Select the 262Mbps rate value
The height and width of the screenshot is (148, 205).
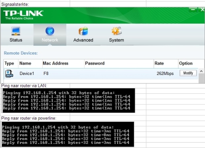(165, 74)
